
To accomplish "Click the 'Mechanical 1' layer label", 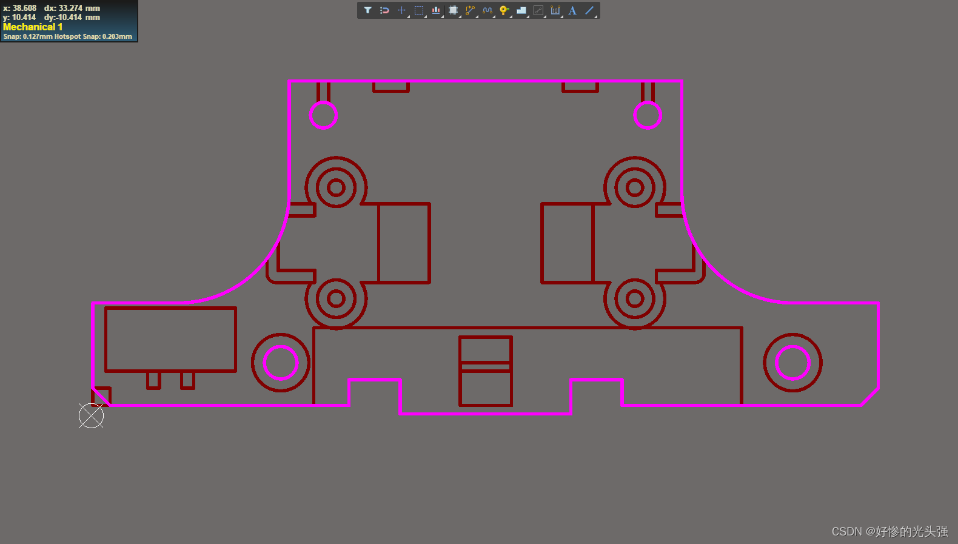I will [x=33, y=27].
